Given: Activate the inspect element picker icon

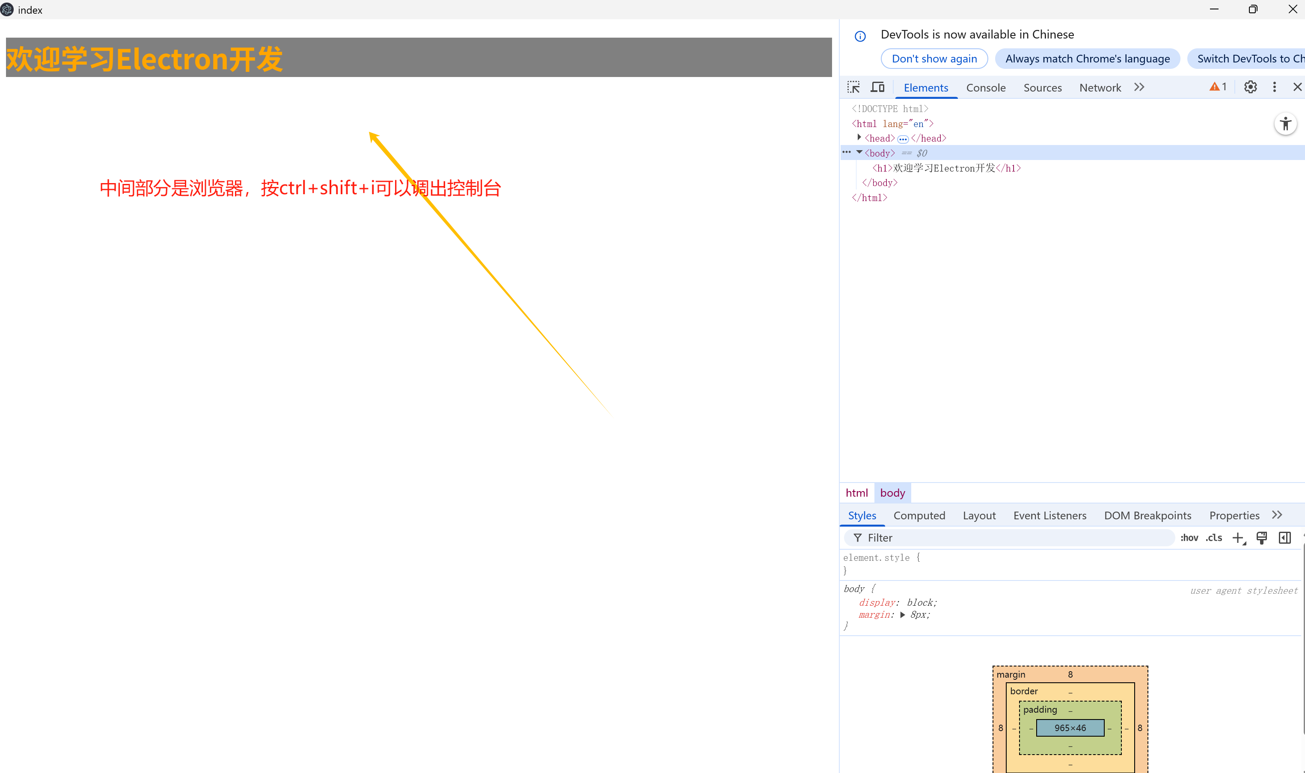Looking at the screenshot, I should [853, 87].
